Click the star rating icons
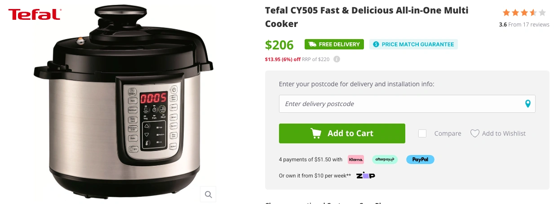 point(524,13)
